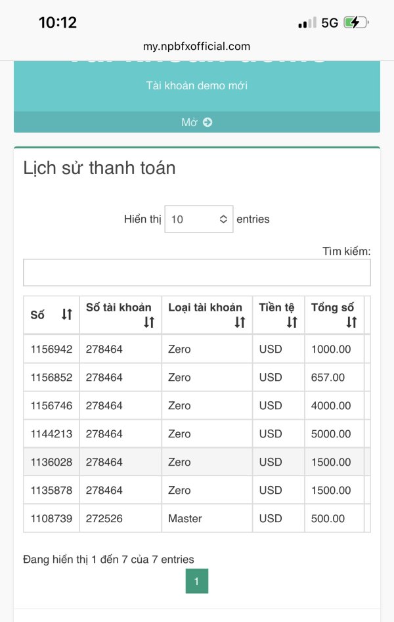Tap the my.npbfxofficial.com address bar
The height and width of the screenshot is (622, 394).
197,46
